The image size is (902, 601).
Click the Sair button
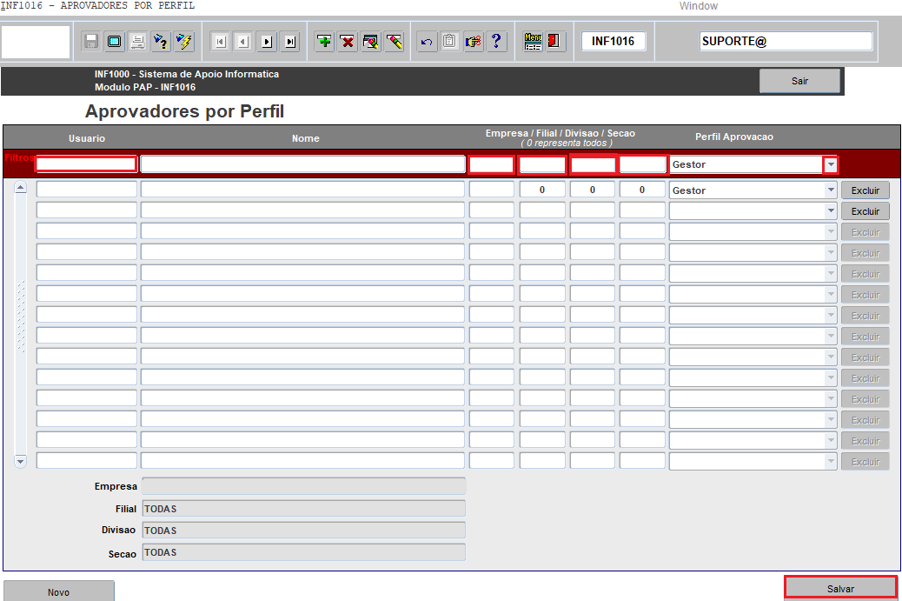coord(799,81)
